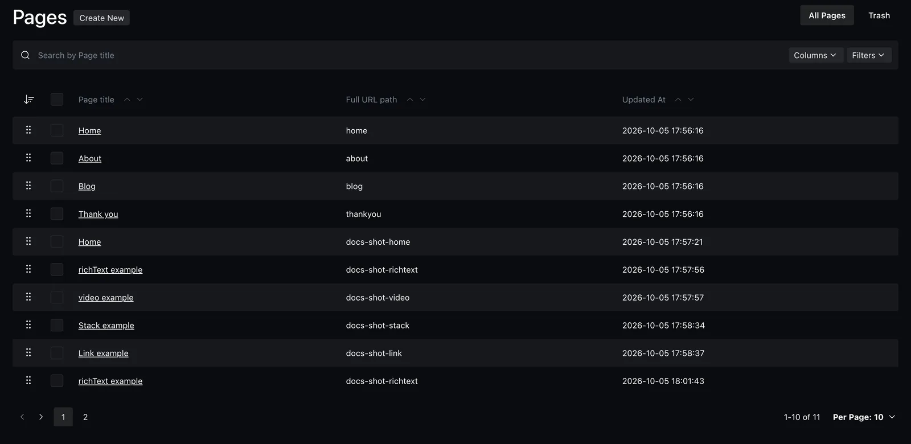Click drag handle of the thankyou row
Screen dimensions: 911x444
[x=28, y=213]
